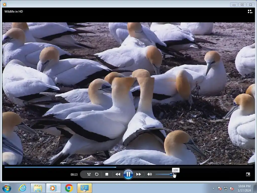Fast forward to next item
This screenshot has width=257, height=193.
click(x=139, y=174)
